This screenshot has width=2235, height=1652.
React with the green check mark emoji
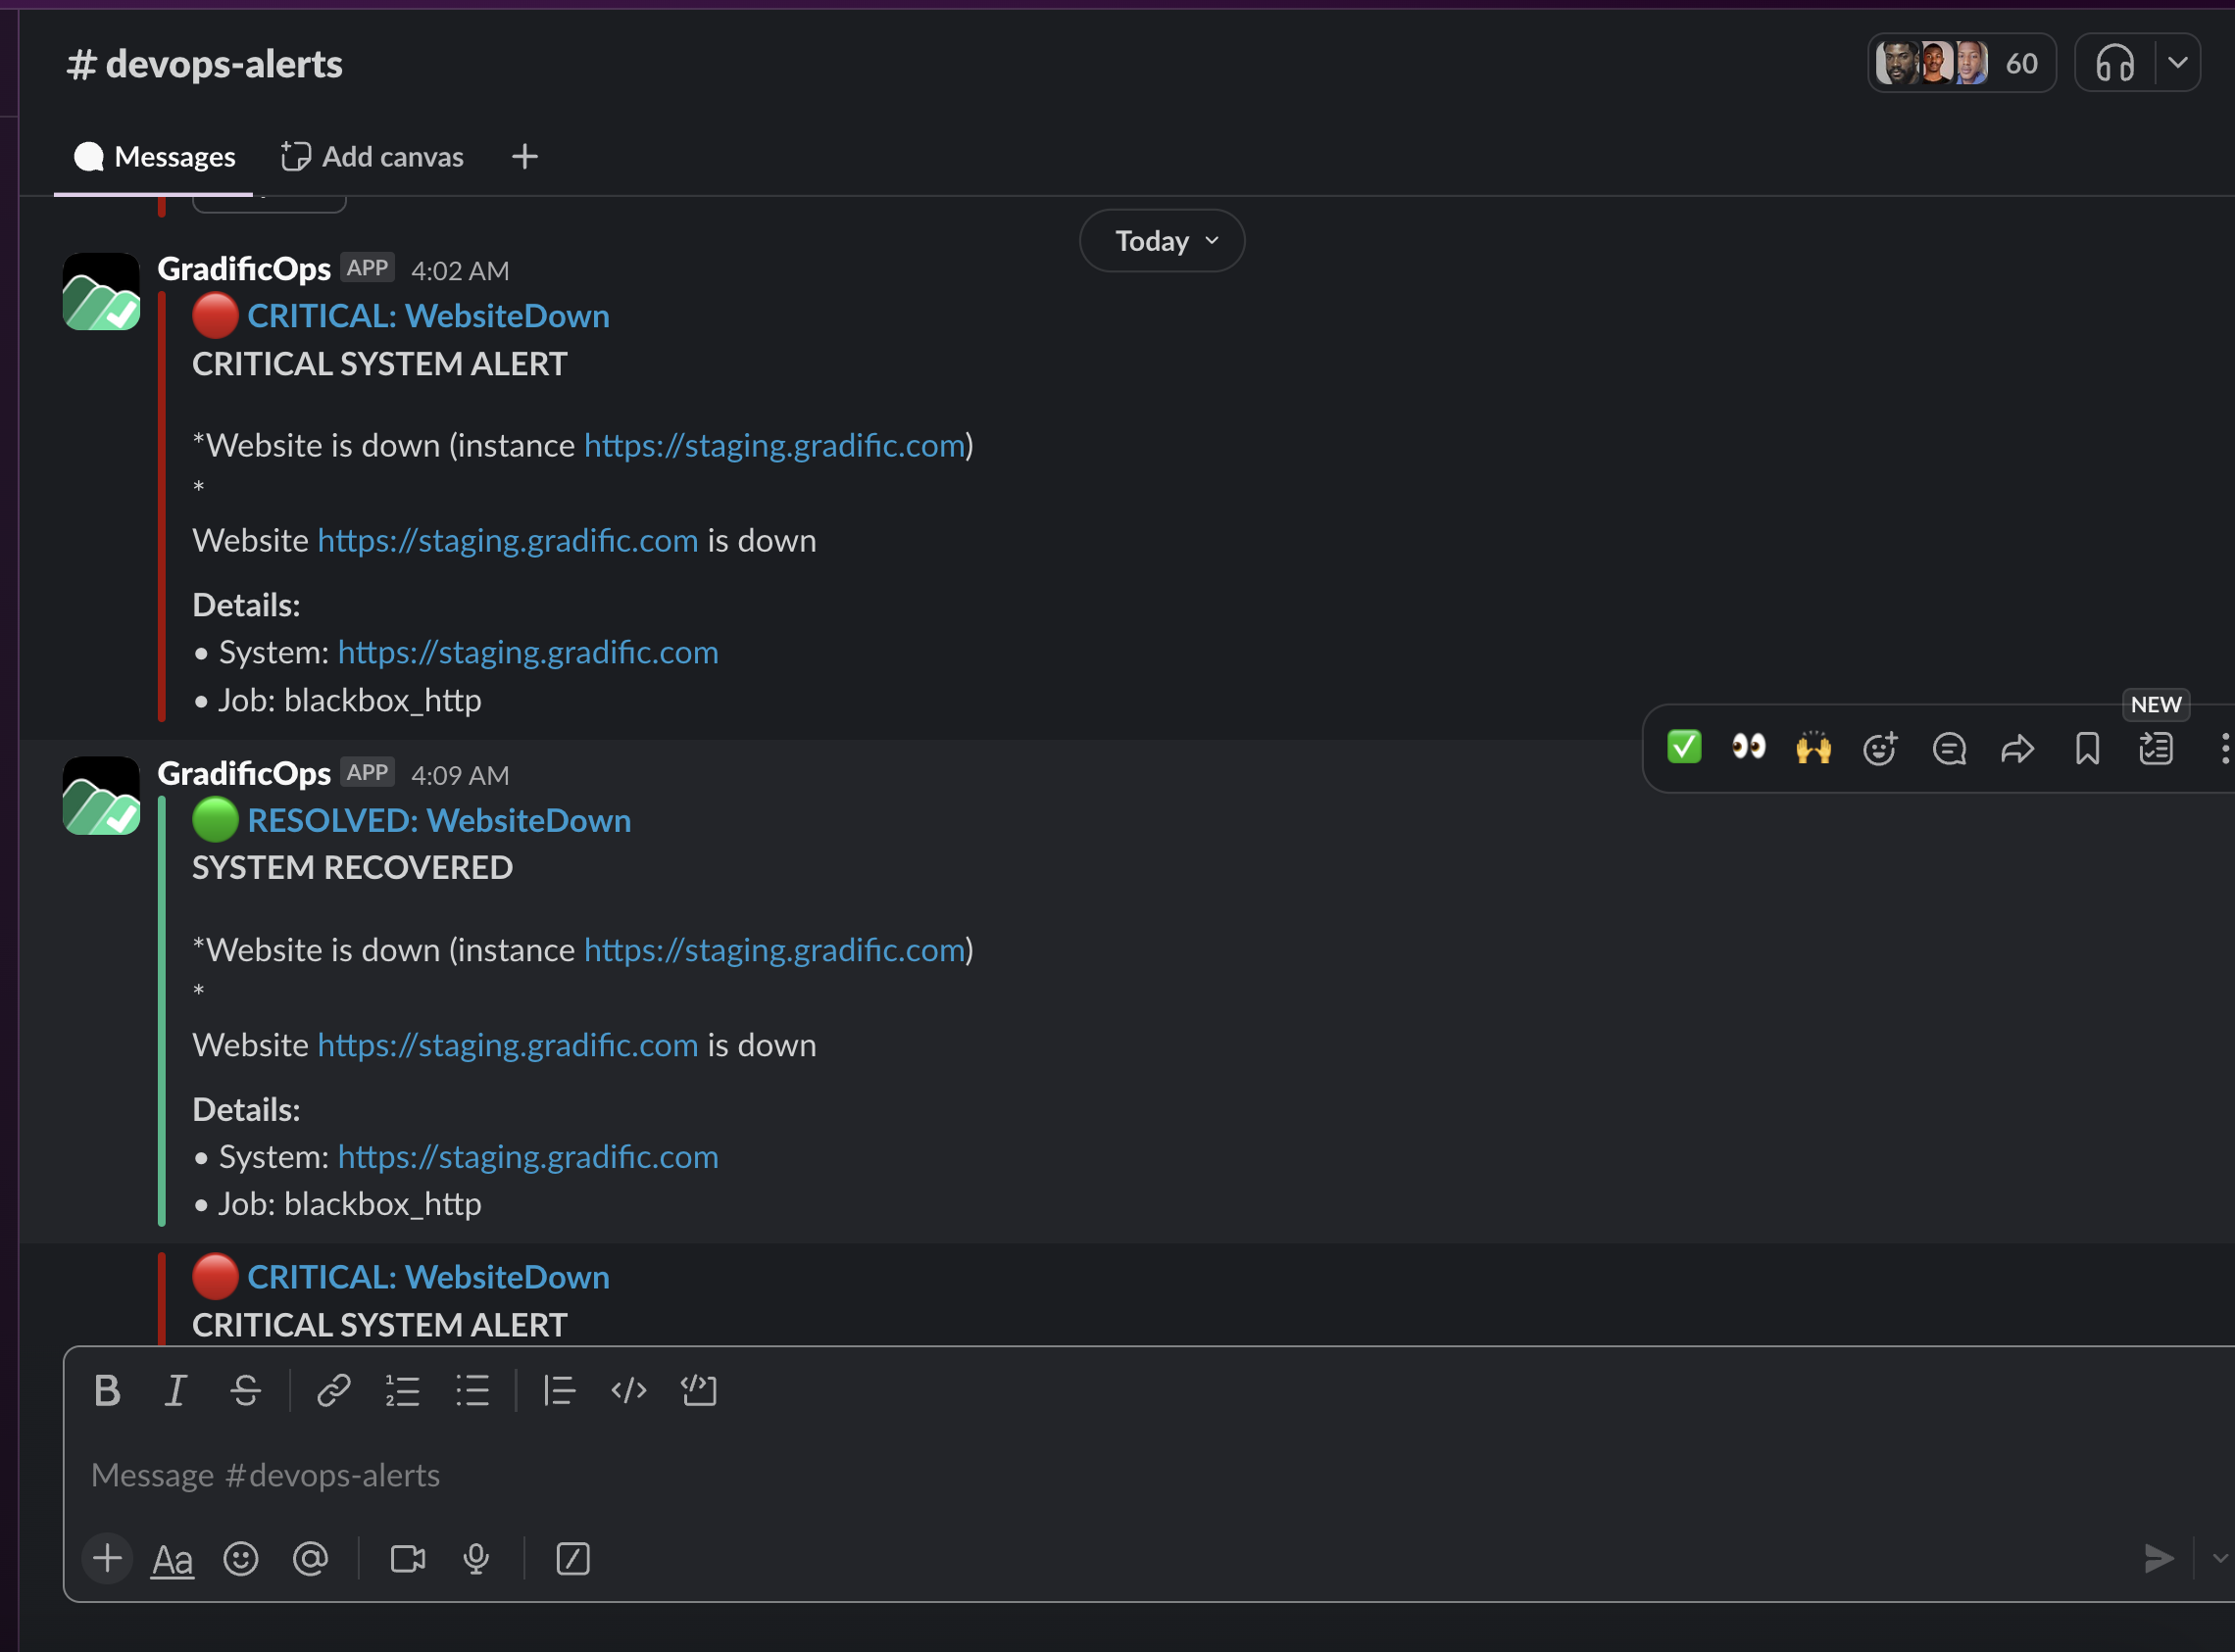click(1684, 747)
